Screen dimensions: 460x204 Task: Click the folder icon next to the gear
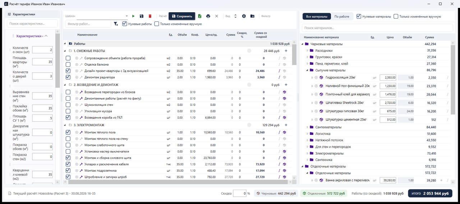(252, 16)
